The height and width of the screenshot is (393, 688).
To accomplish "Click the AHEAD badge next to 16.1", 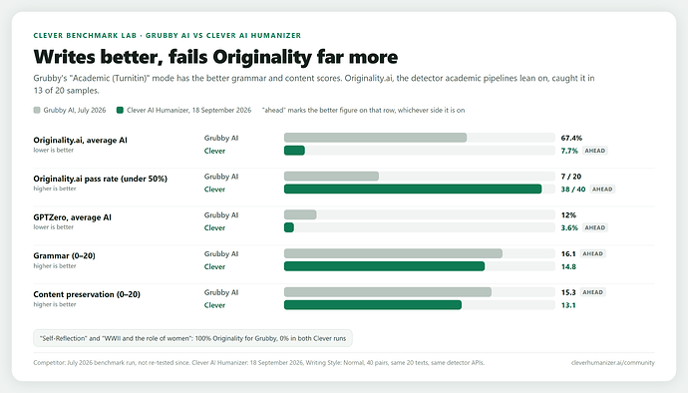I will pyautogui.click(x=593, y=253).
